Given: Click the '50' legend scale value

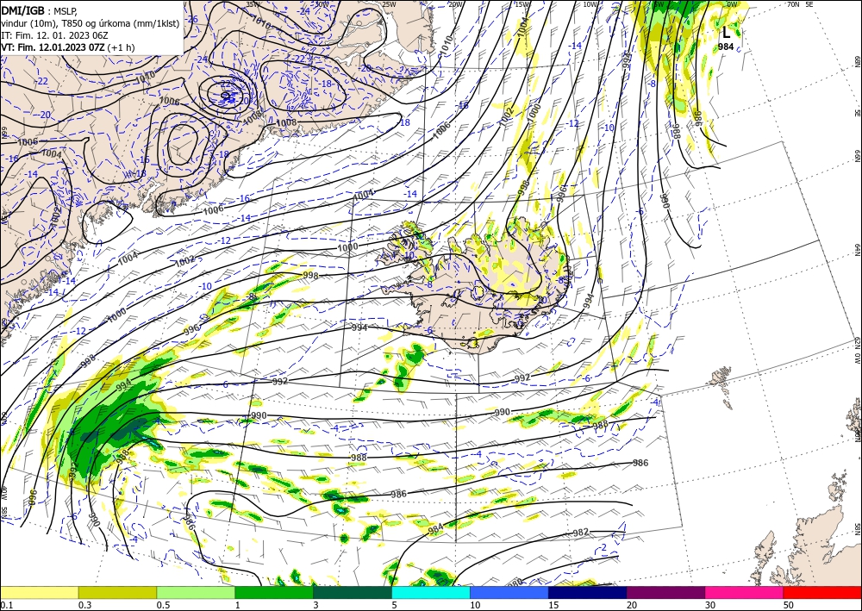Looking at the screenshot, I should coord(789,605).
